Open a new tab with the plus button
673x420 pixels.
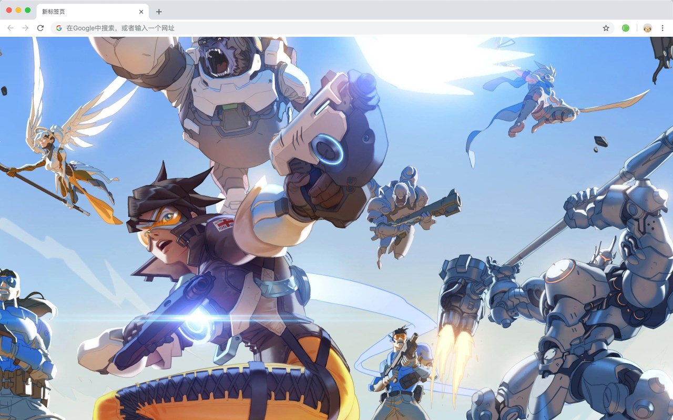(159, 12)
